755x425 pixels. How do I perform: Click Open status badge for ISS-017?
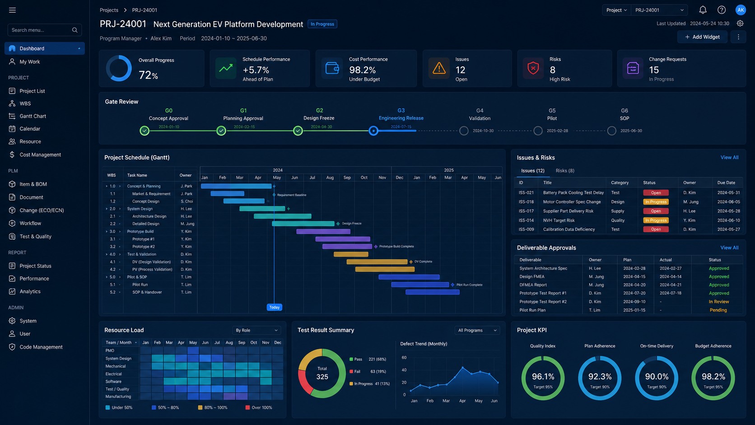point(656,211)
